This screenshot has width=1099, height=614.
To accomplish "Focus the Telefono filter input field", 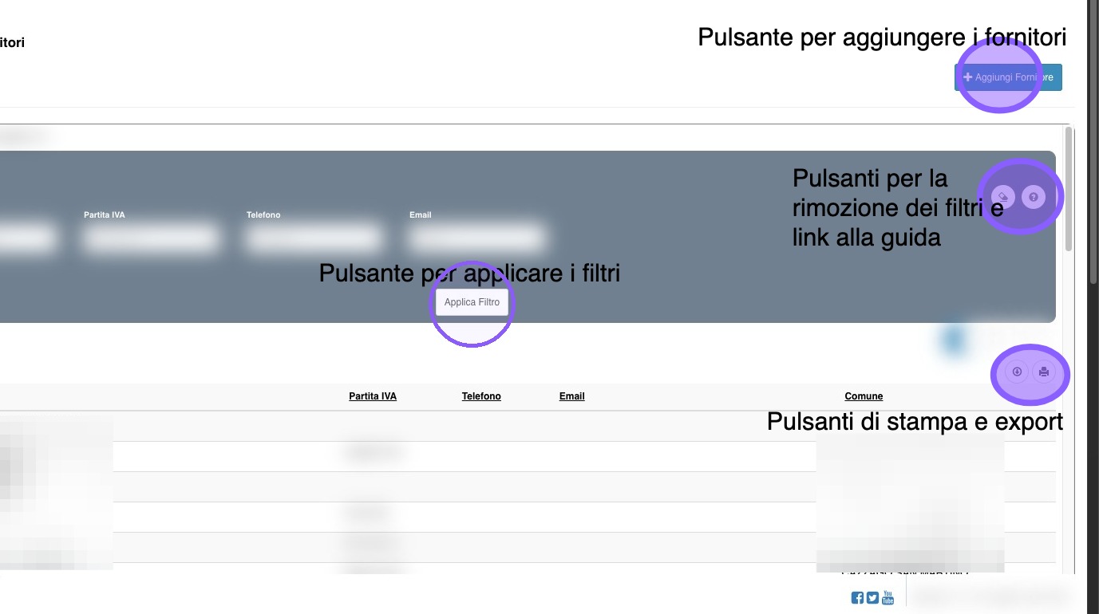I will [314, 238].
